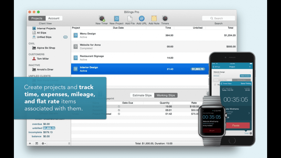Sort slips by Rate column header
This screenshot has height=158, width=281.
194,103
